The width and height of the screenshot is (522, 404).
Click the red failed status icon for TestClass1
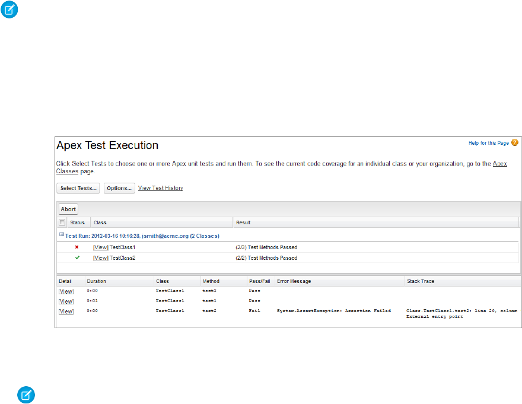77,247
